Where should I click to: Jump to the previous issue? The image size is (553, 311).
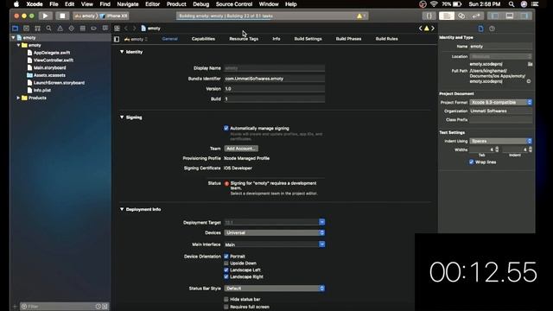[421, 29]
